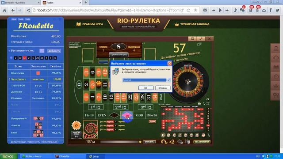Click the play icon in the browser toolbar
This screenshot has width=283, height=159.
[x=220, y=10]
